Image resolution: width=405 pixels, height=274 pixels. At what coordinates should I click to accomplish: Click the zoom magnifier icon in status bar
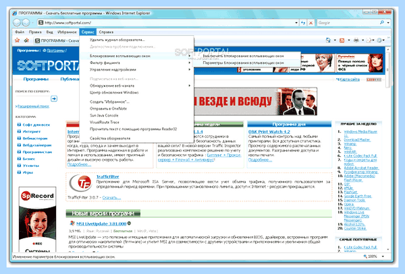(365, 256)
